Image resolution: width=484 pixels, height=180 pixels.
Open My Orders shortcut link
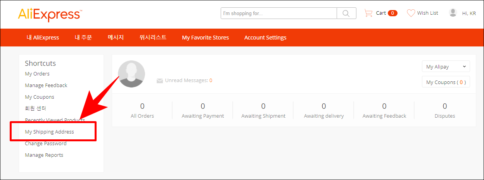[x=37, y=74]
